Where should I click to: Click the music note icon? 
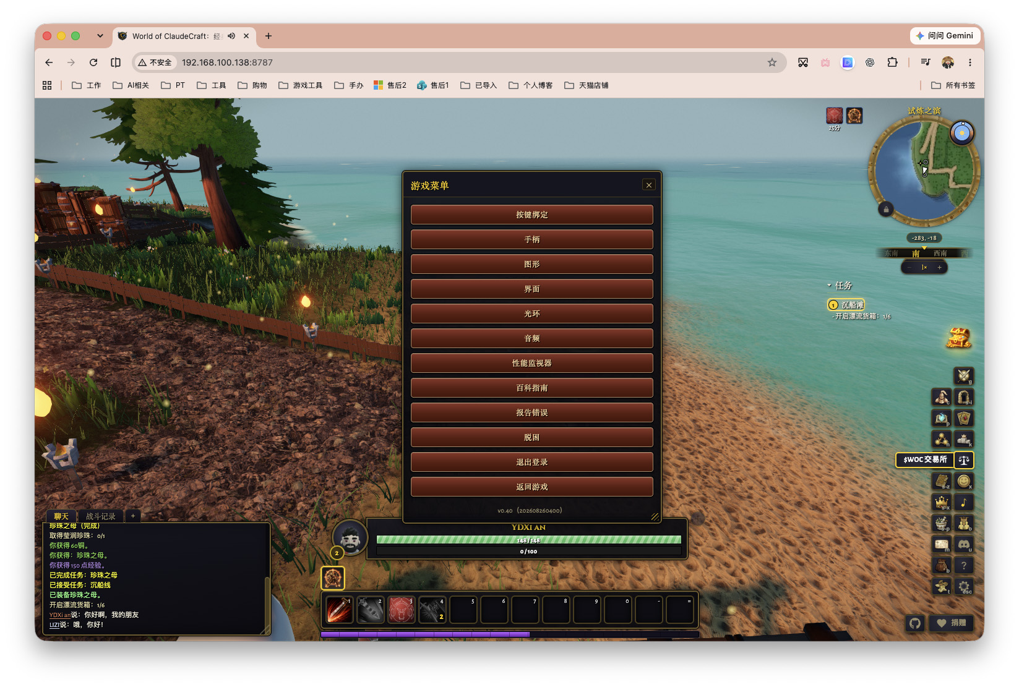(963, 502)
